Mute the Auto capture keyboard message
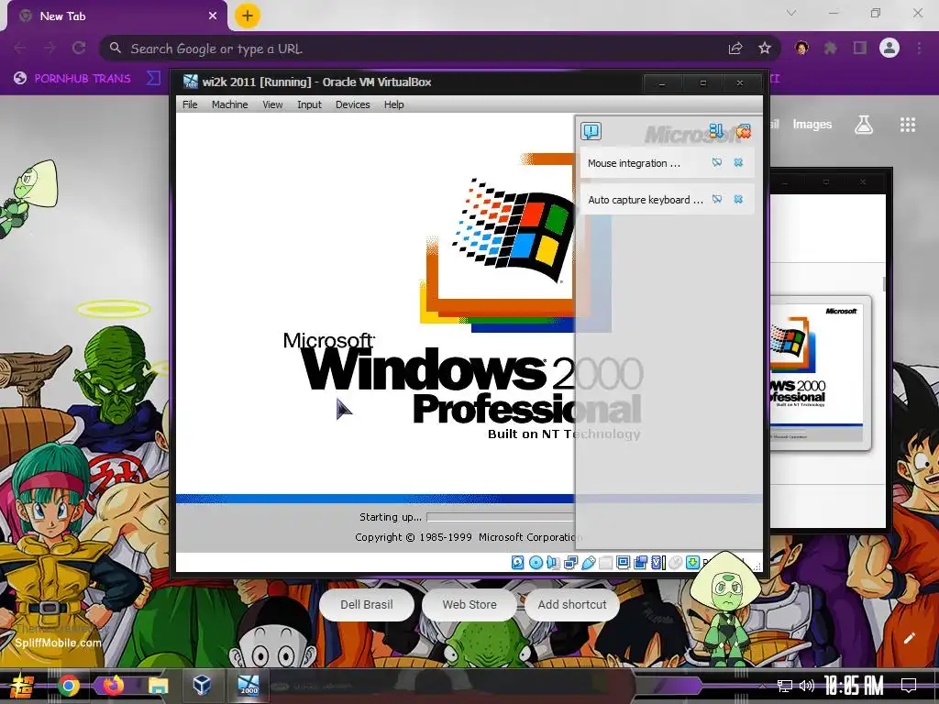 pyautogui.click(x=717, y=199)
